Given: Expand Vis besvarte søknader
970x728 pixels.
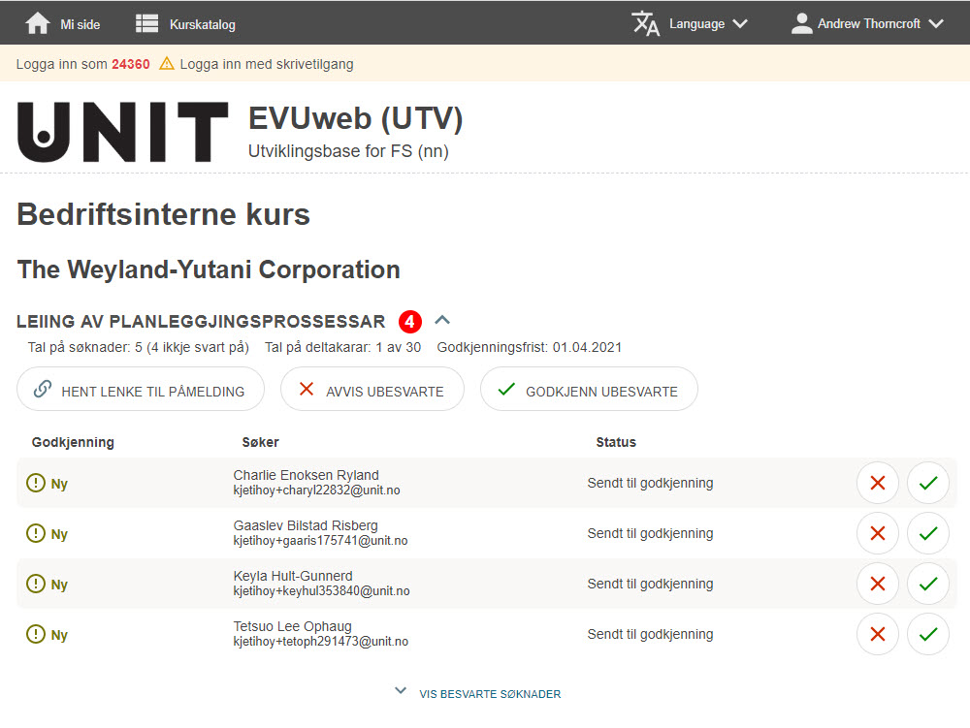Looking at the screenshot, I should click(x=478, y=693).
